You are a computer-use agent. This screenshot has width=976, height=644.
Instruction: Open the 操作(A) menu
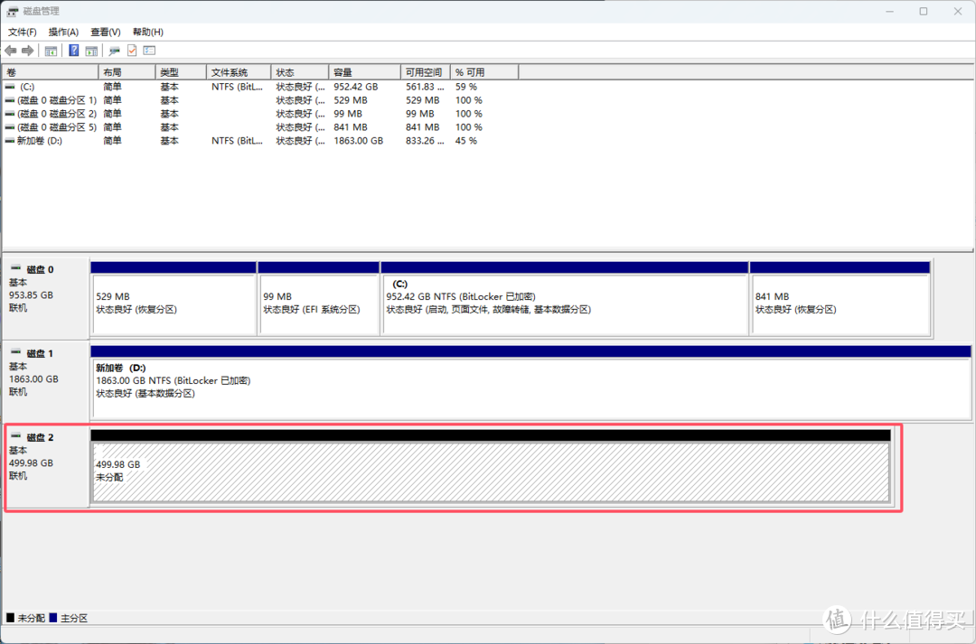point(63,32)
